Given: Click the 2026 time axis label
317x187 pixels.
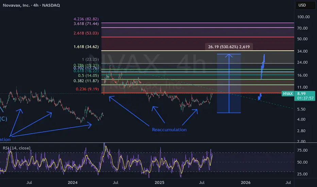Looking at the screenshot, I should point(246,183).
